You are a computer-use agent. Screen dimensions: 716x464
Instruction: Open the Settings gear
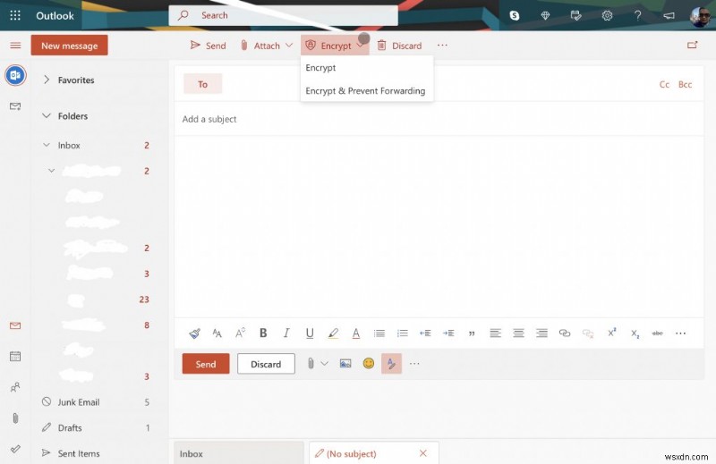click(608, 15)
